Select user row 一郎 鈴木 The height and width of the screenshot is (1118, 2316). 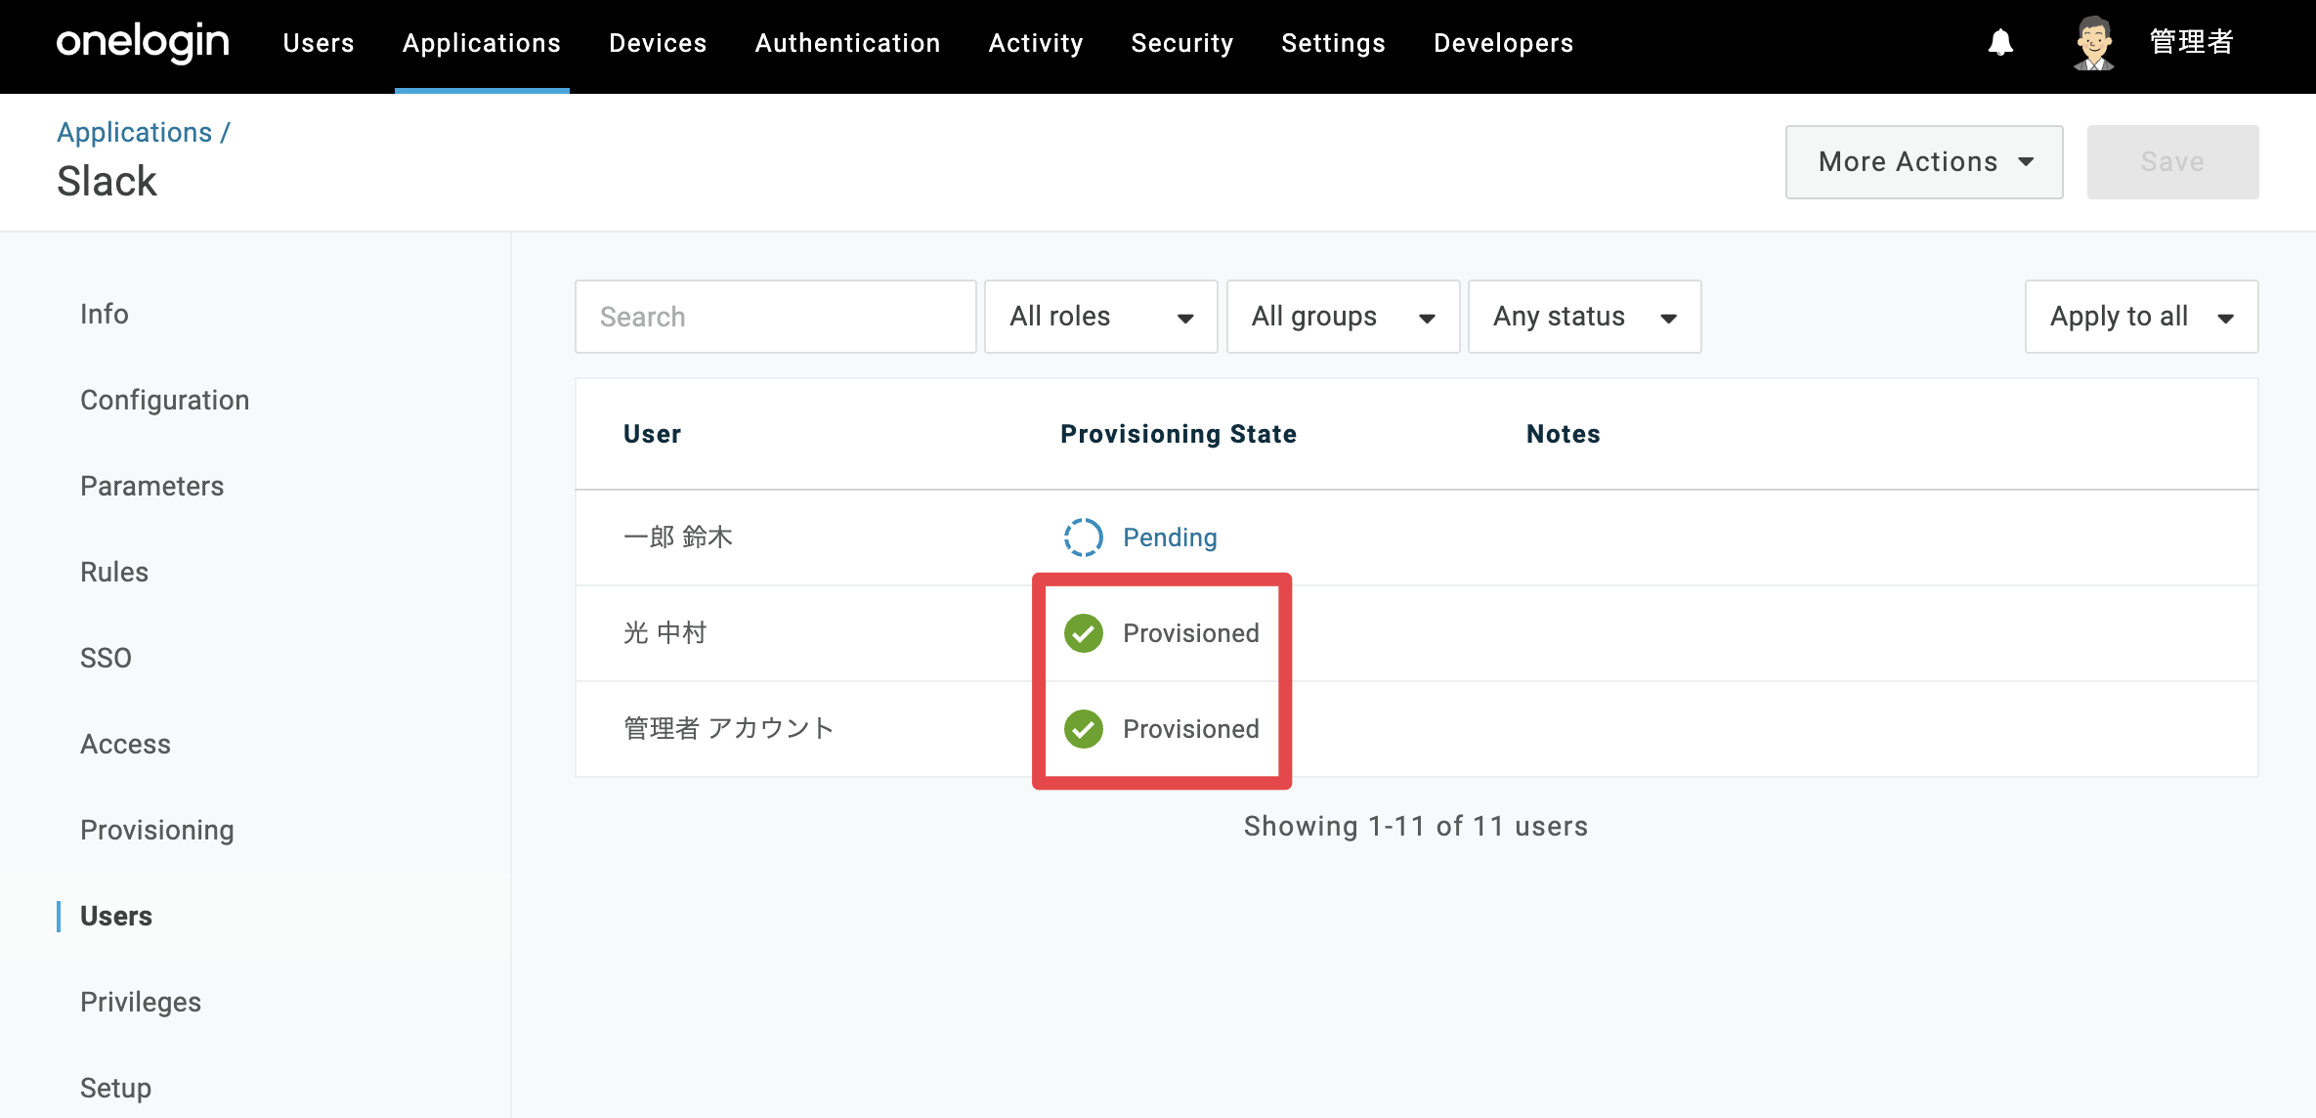pyautogui.click(x=1416, y=537)
